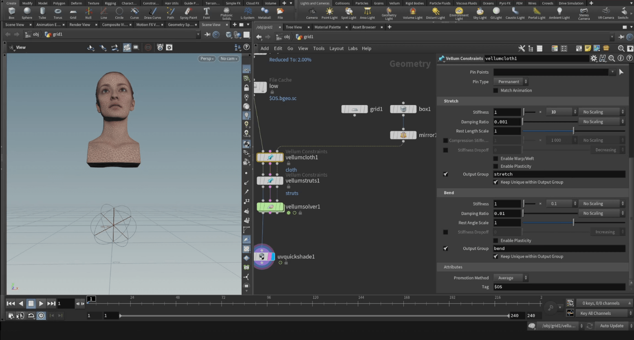Open the Promotion Method Average dropdown
The image size is (634, 340).
511,278
